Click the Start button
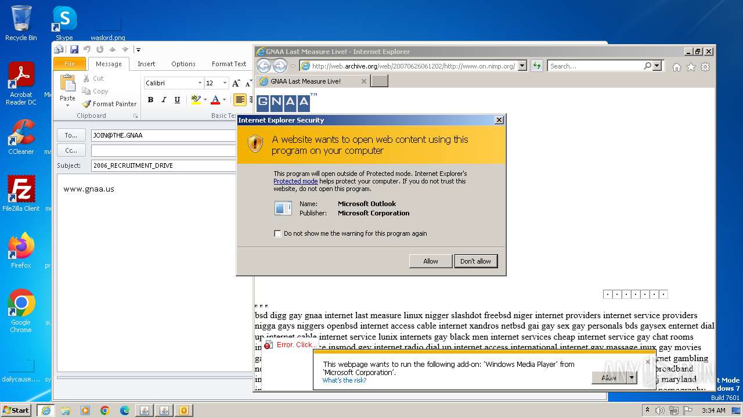Image resolution: width=743 pixels, height=418 pixels. [16, 410]
